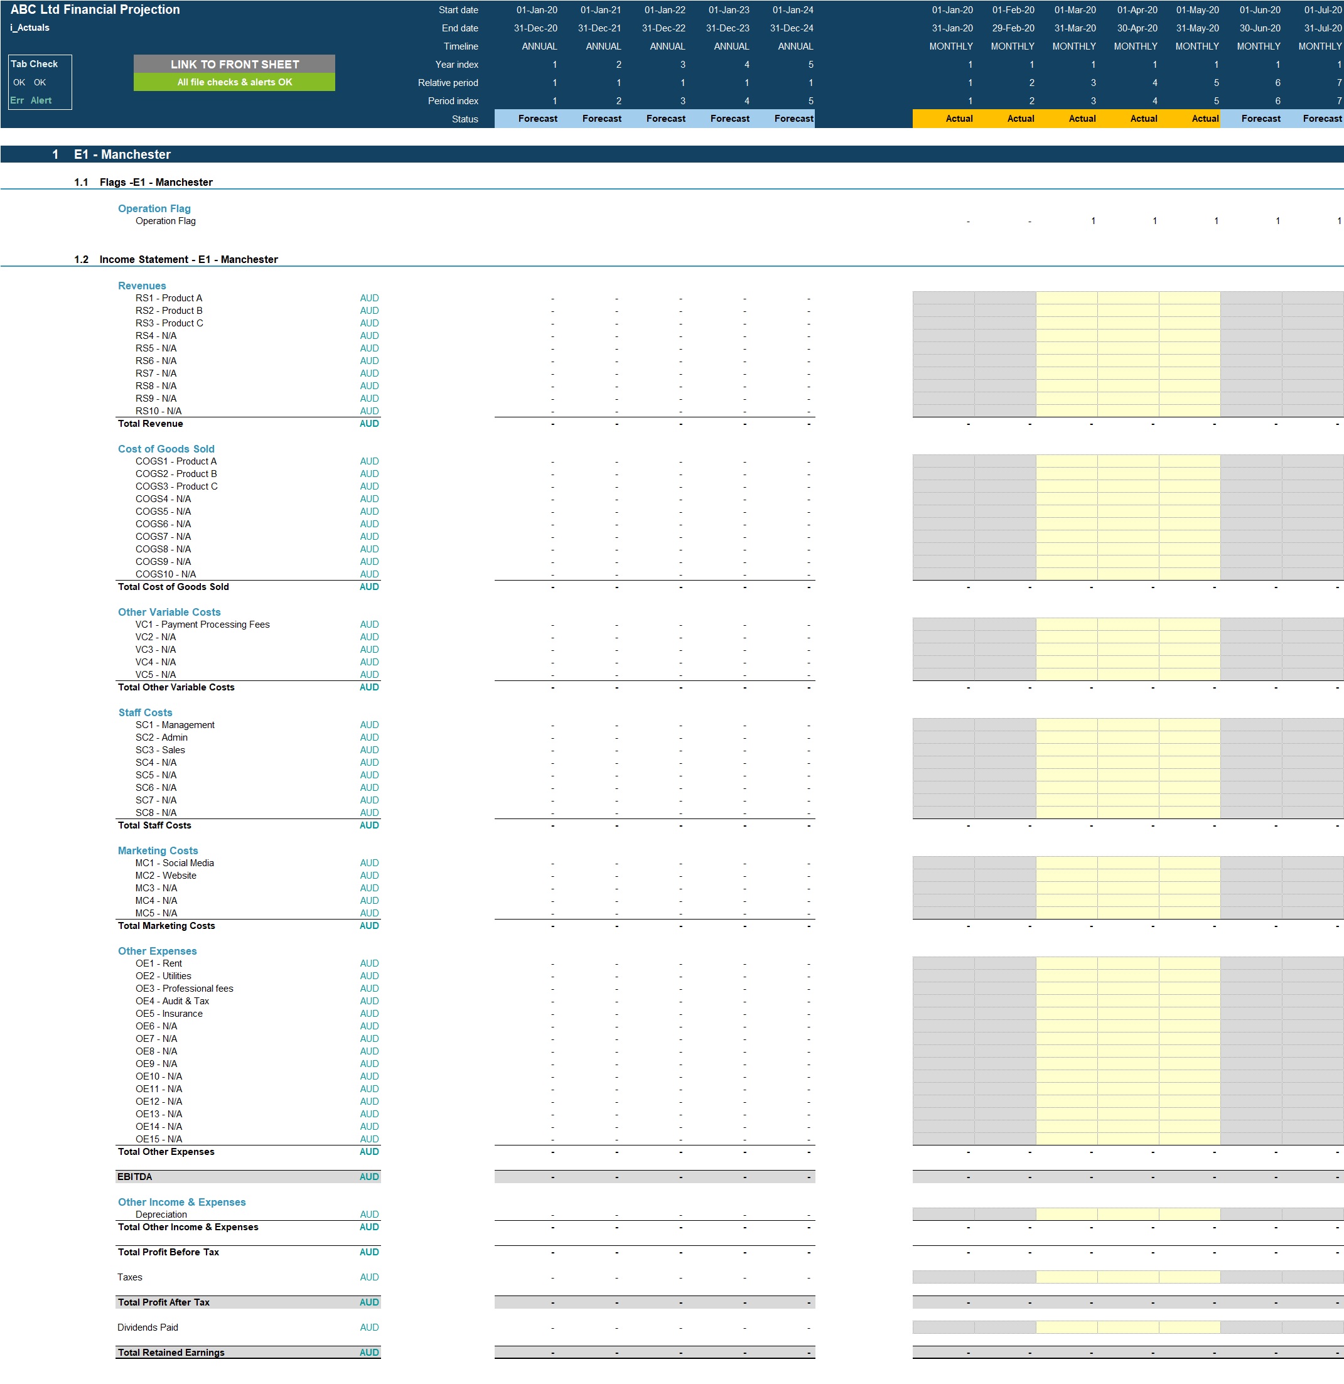The image size is (1344, 1384).
Task: Select the ABC Ltd Financial Projection title
Action: (95, 10)
